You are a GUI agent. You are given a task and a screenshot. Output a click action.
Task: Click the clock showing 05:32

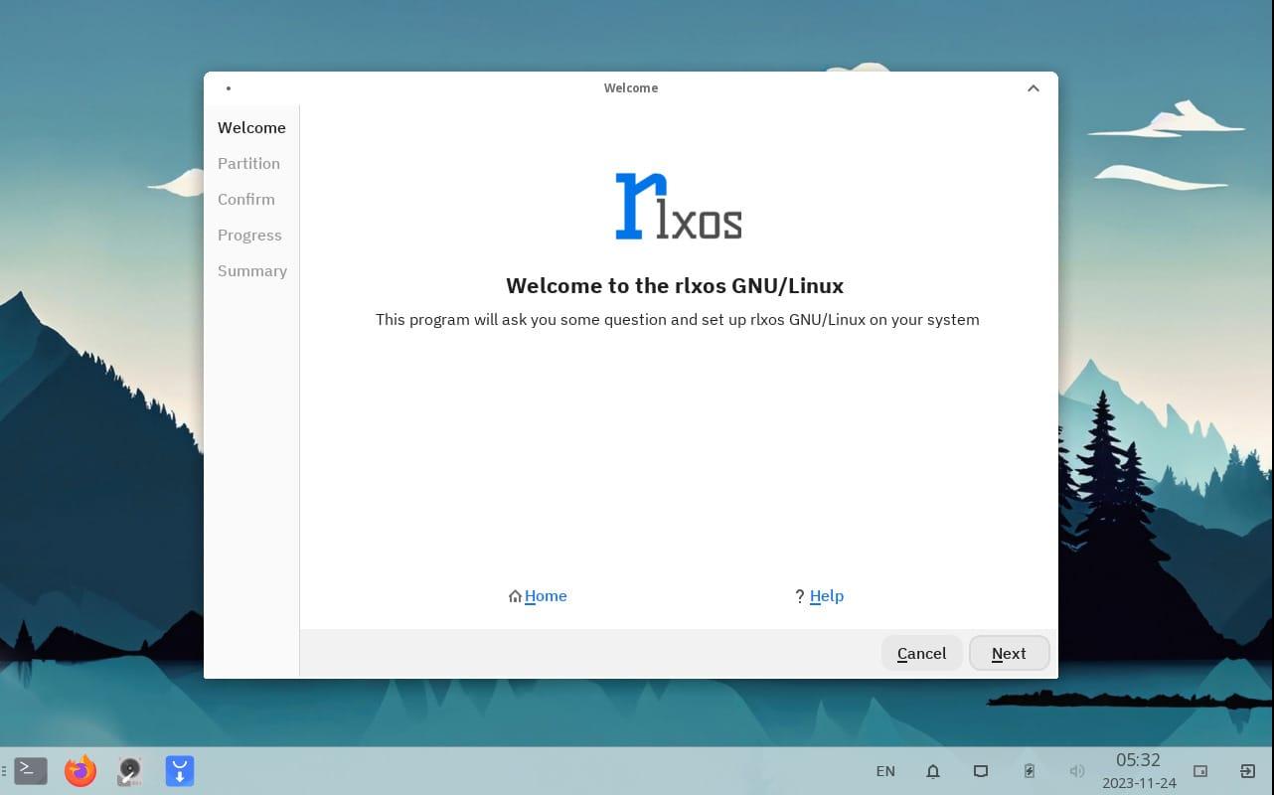click(1138, 759)
